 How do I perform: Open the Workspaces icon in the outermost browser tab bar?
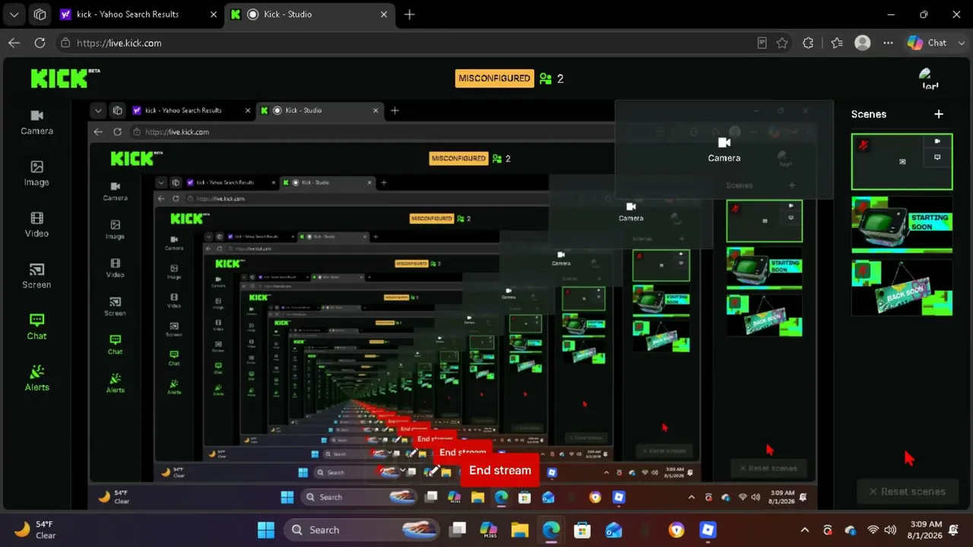(x=40, y=14)
